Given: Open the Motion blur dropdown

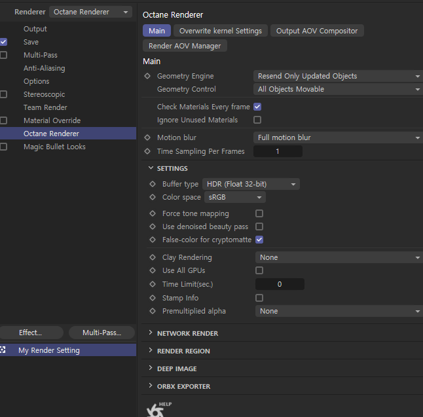Looking at the screenshot, I should click(x=338, y=137).
